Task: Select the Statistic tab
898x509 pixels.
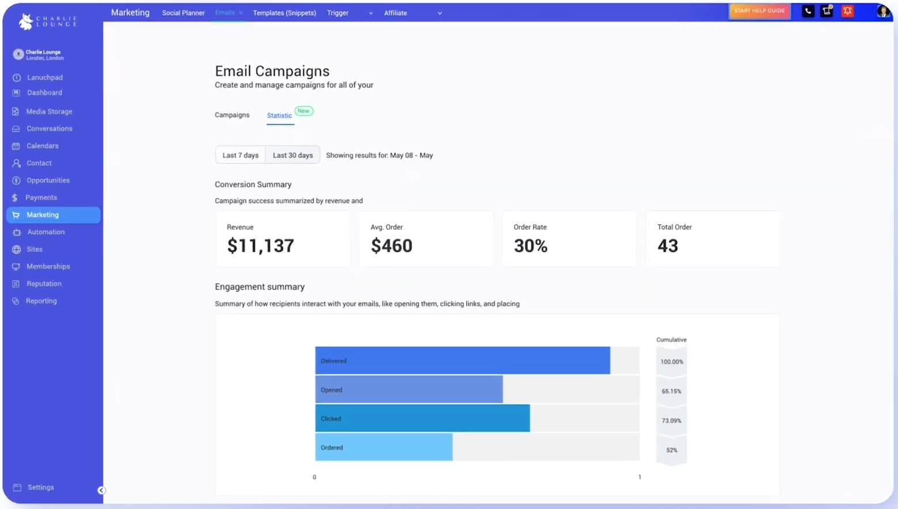Action: pyautogui.click(x=280, y=116)
